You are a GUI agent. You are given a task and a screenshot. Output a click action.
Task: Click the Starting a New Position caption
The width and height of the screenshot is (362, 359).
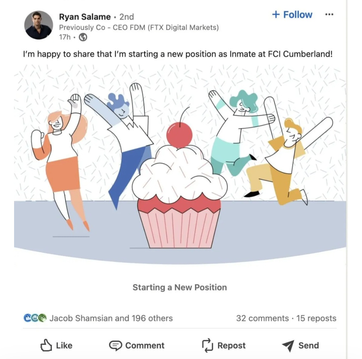(x=180, y=287)
